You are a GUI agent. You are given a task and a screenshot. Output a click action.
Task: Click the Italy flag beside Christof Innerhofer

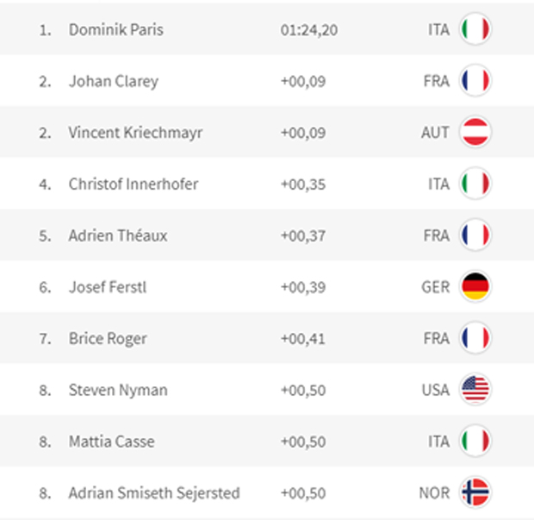(x=475, y=184)
